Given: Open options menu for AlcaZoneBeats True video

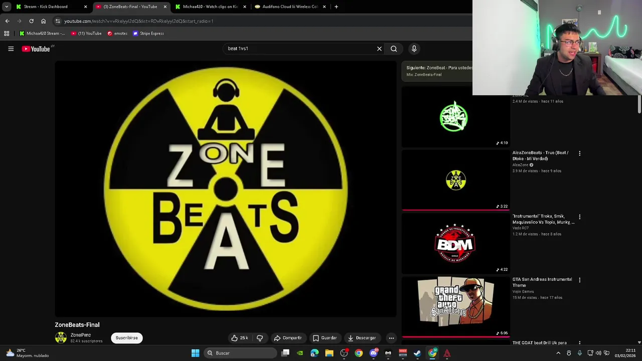Looking at the screenshot, I should pyautogui.click(x=579, y=153).
